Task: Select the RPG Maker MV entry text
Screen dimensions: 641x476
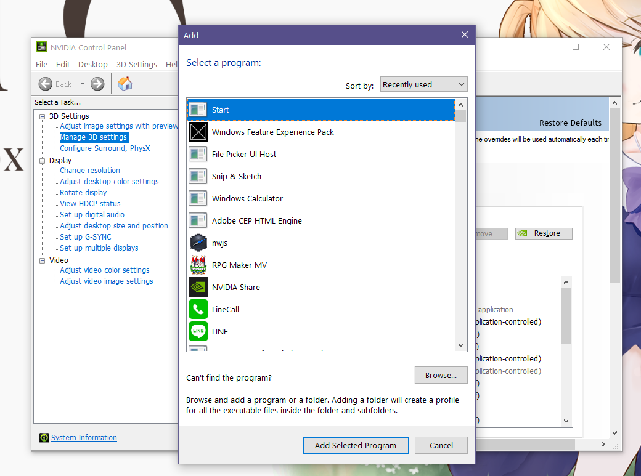Action: 240,265
